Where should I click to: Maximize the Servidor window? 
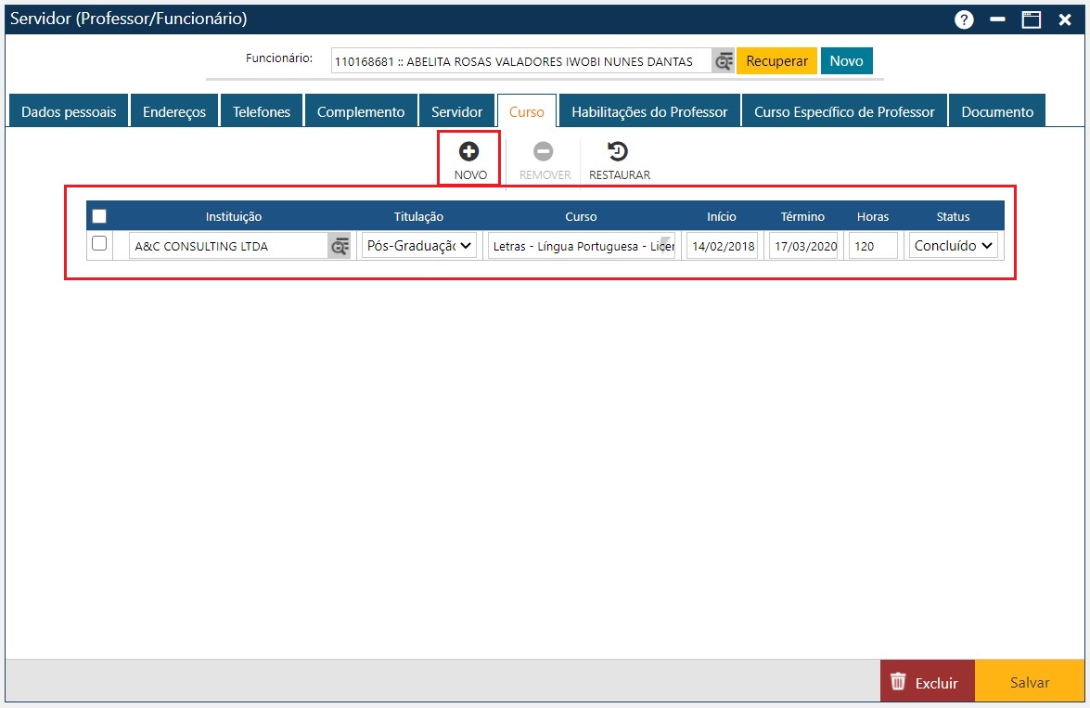(1032, 19)
